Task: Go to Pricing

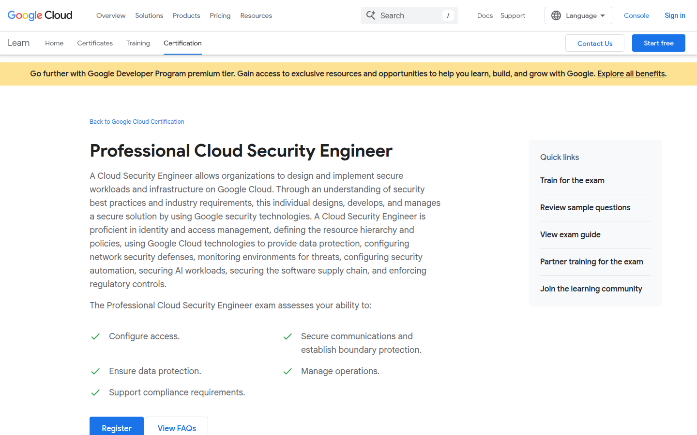Action: click(x=220, y=15)
